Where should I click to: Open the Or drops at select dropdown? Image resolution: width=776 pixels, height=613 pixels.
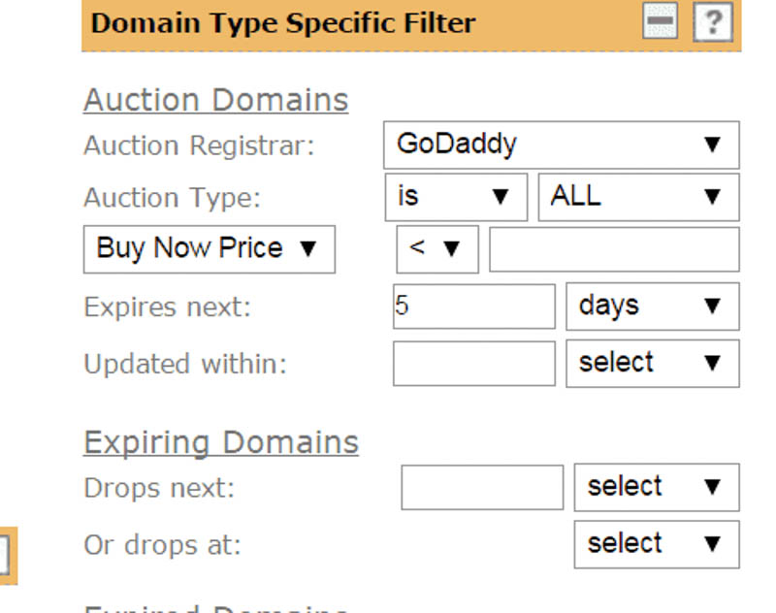click(656, 543)
